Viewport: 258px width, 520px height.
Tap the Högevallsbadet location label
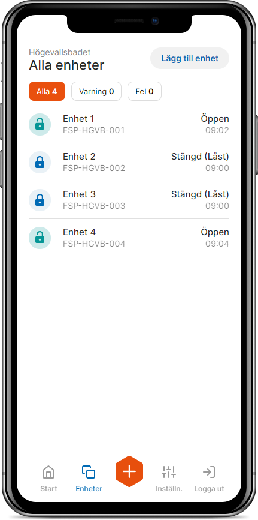(x=60, y=52)
